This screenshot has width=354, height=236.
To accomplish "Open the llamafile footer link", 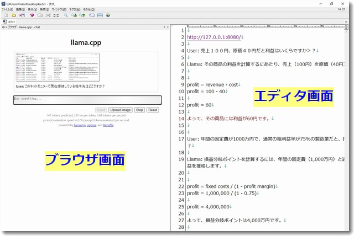I will click(x=108, y=125).
